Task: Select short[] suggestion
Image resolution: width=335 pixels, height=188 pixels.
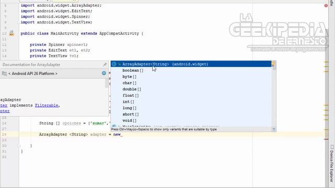Action: (x=191, y=114)
